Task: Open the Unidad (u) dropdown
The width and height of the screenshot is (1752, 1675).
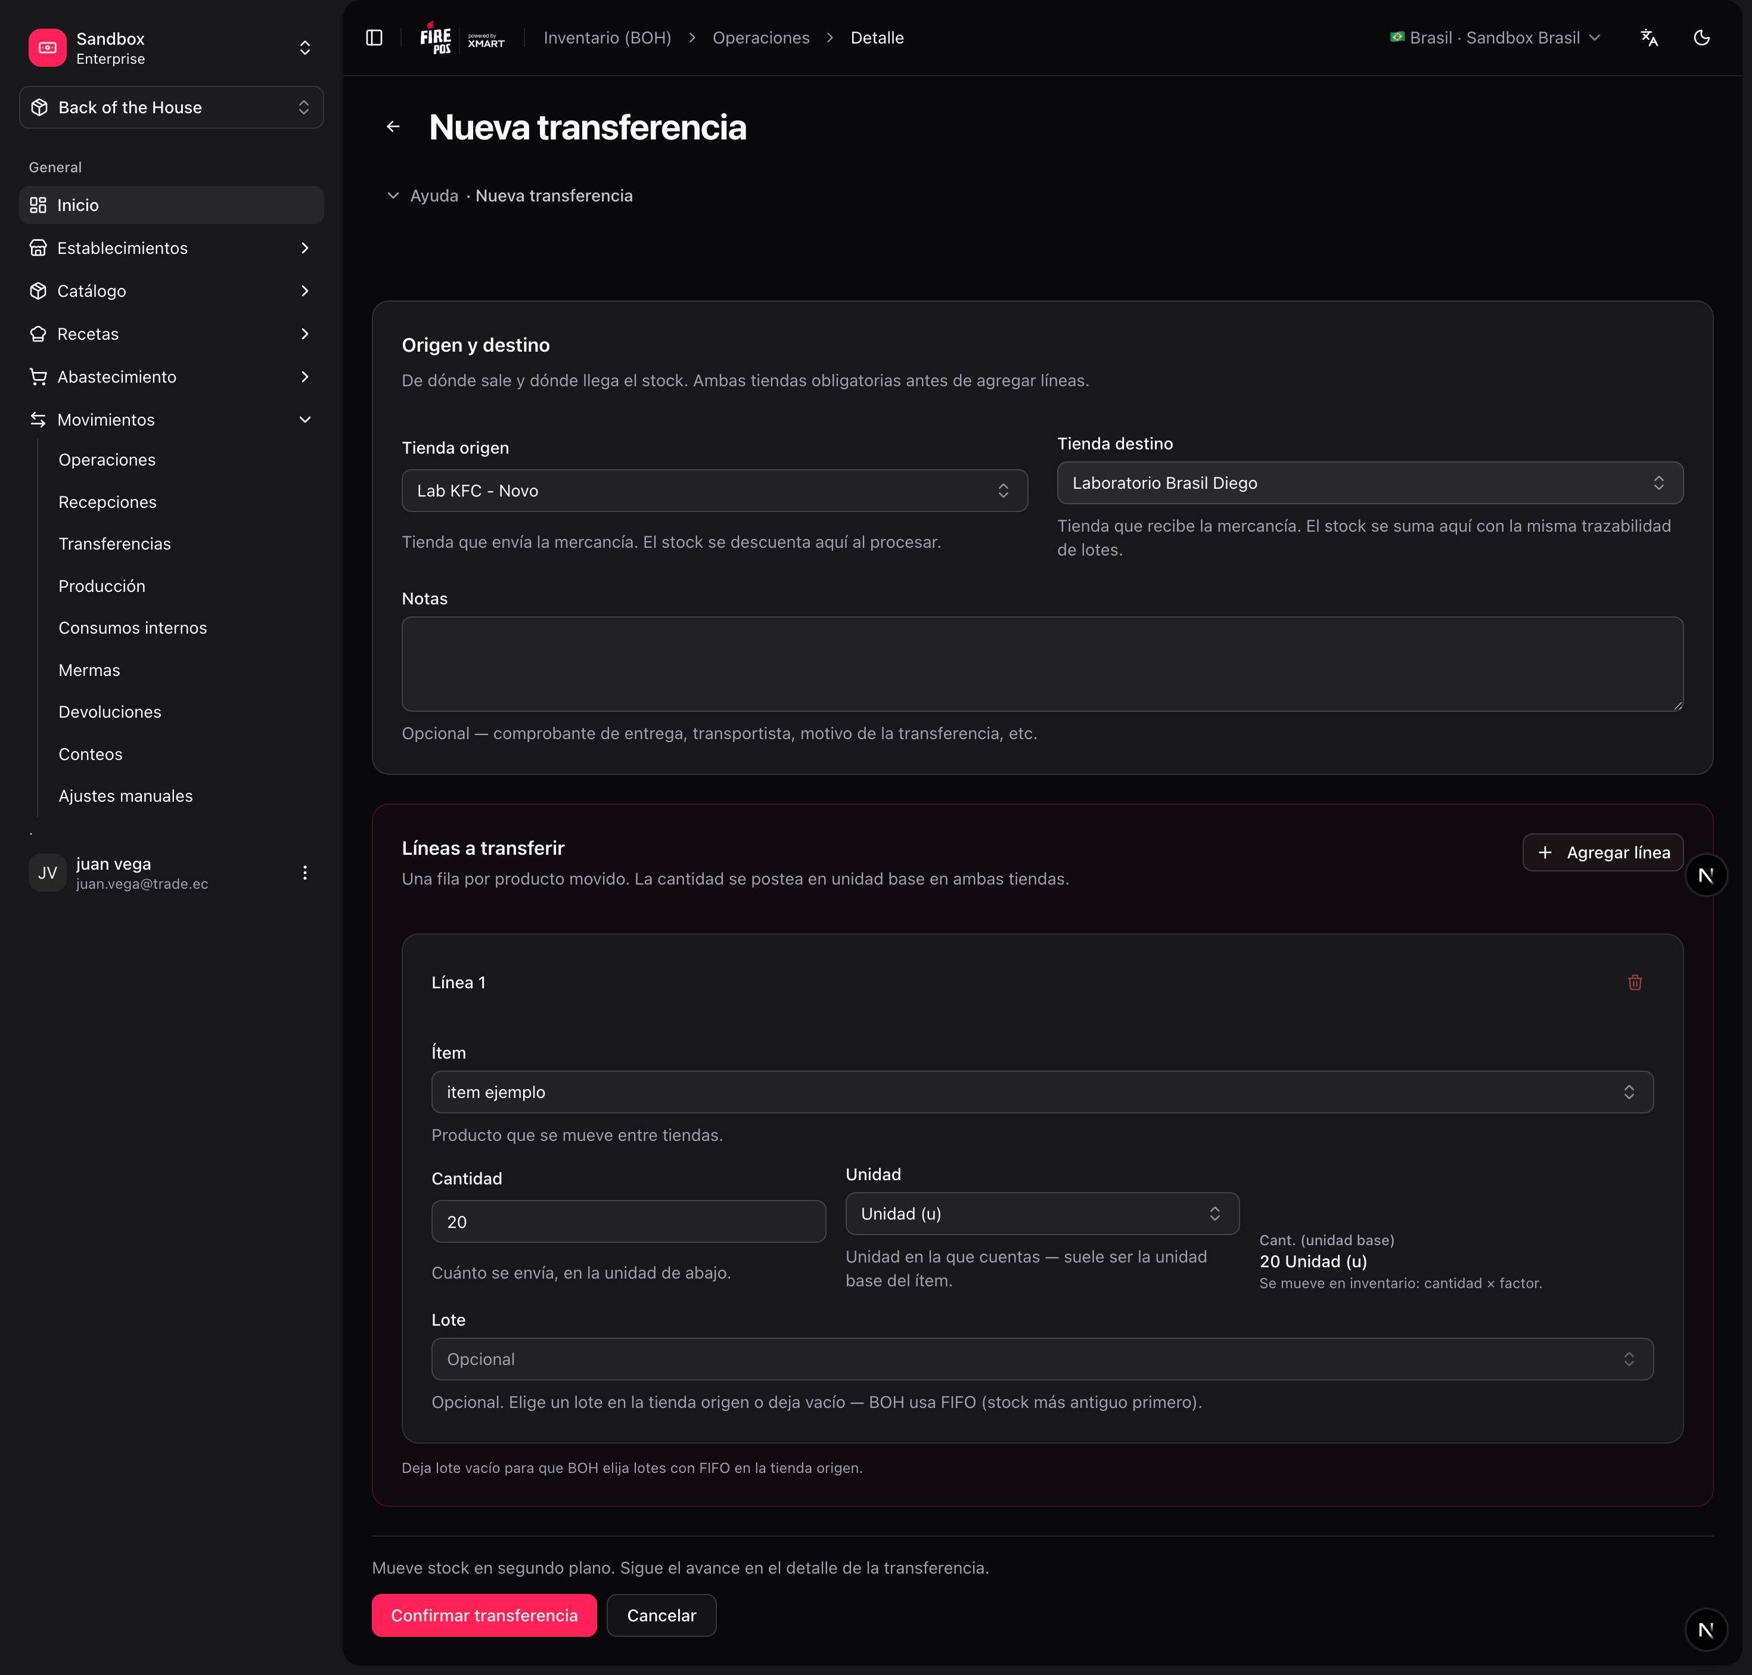Action: tap(1042, 1214)
